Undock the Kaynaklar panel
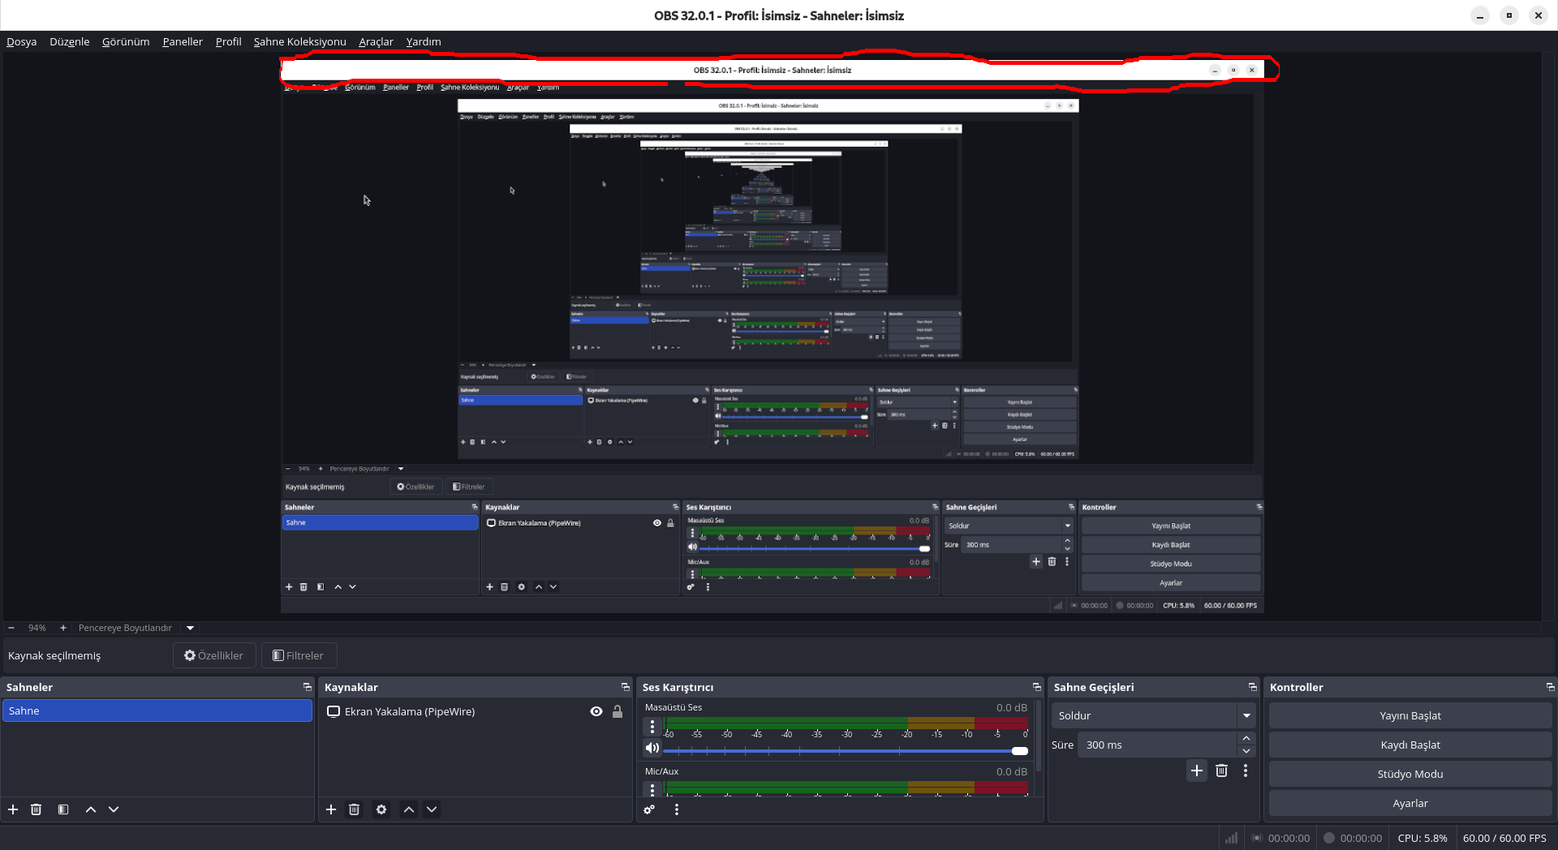Screen dimensions: 1558x850 (625, 687)
